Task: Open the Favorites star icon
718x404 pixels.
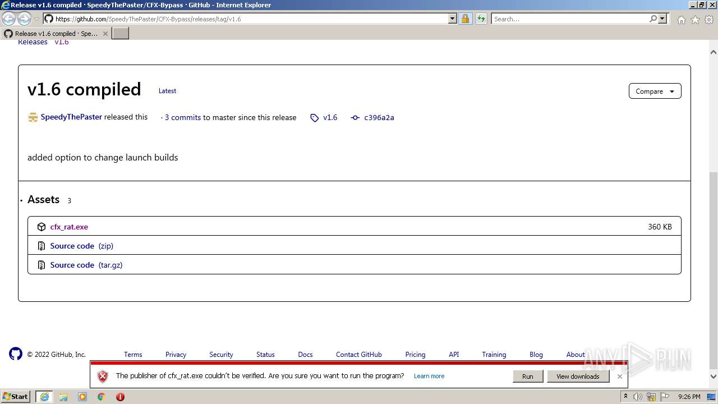Action: pyautogui.click(x=695, y=20)
